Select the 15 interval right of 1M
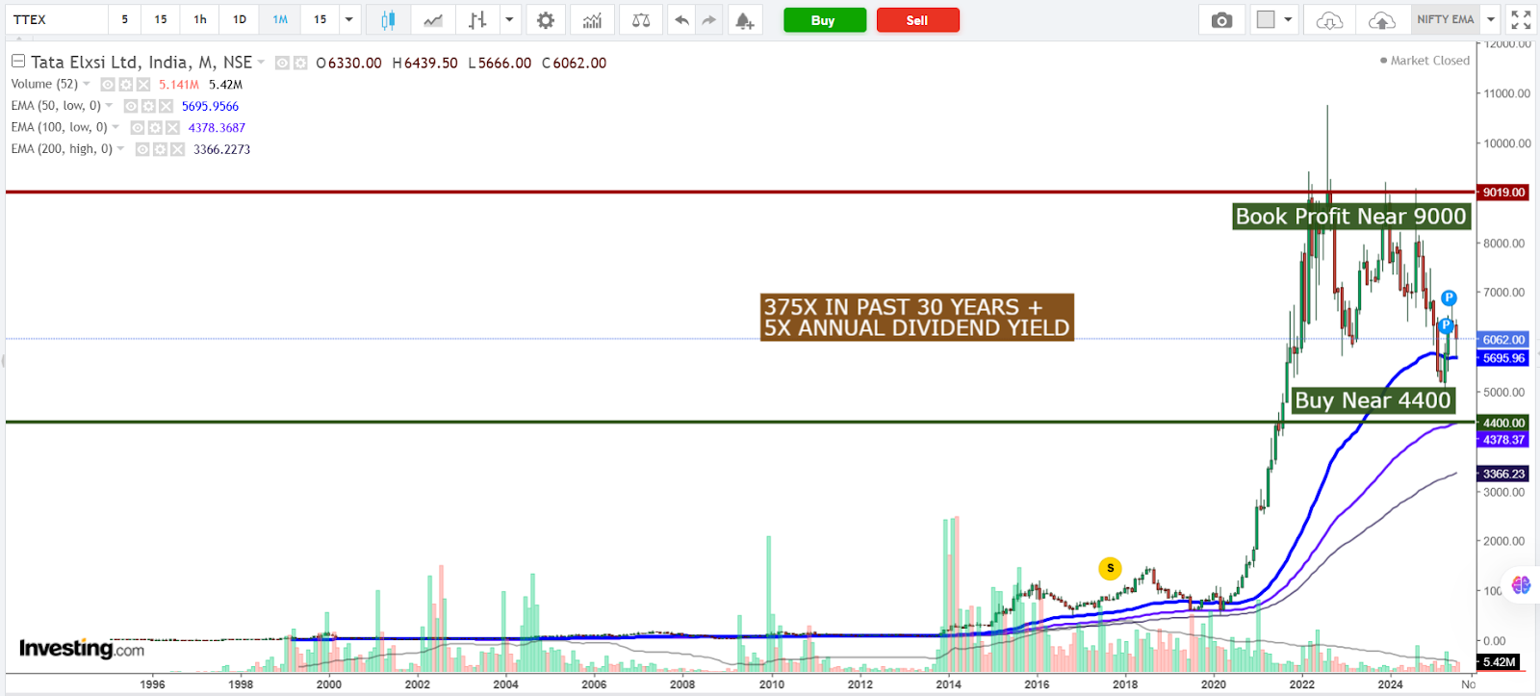1540x696 pixels. [320, 19]
